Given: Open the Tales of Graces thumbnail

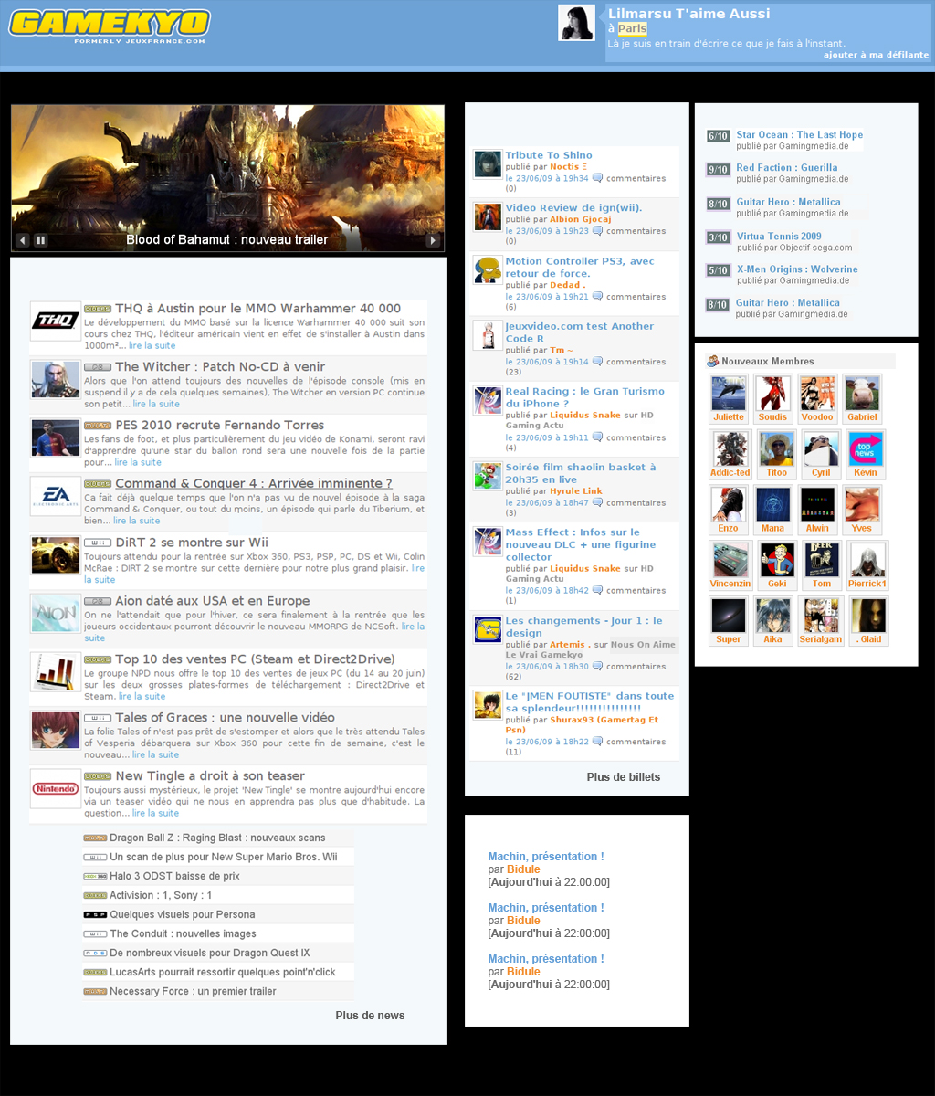Looking at the screenshot, I should tap(56, 730).
